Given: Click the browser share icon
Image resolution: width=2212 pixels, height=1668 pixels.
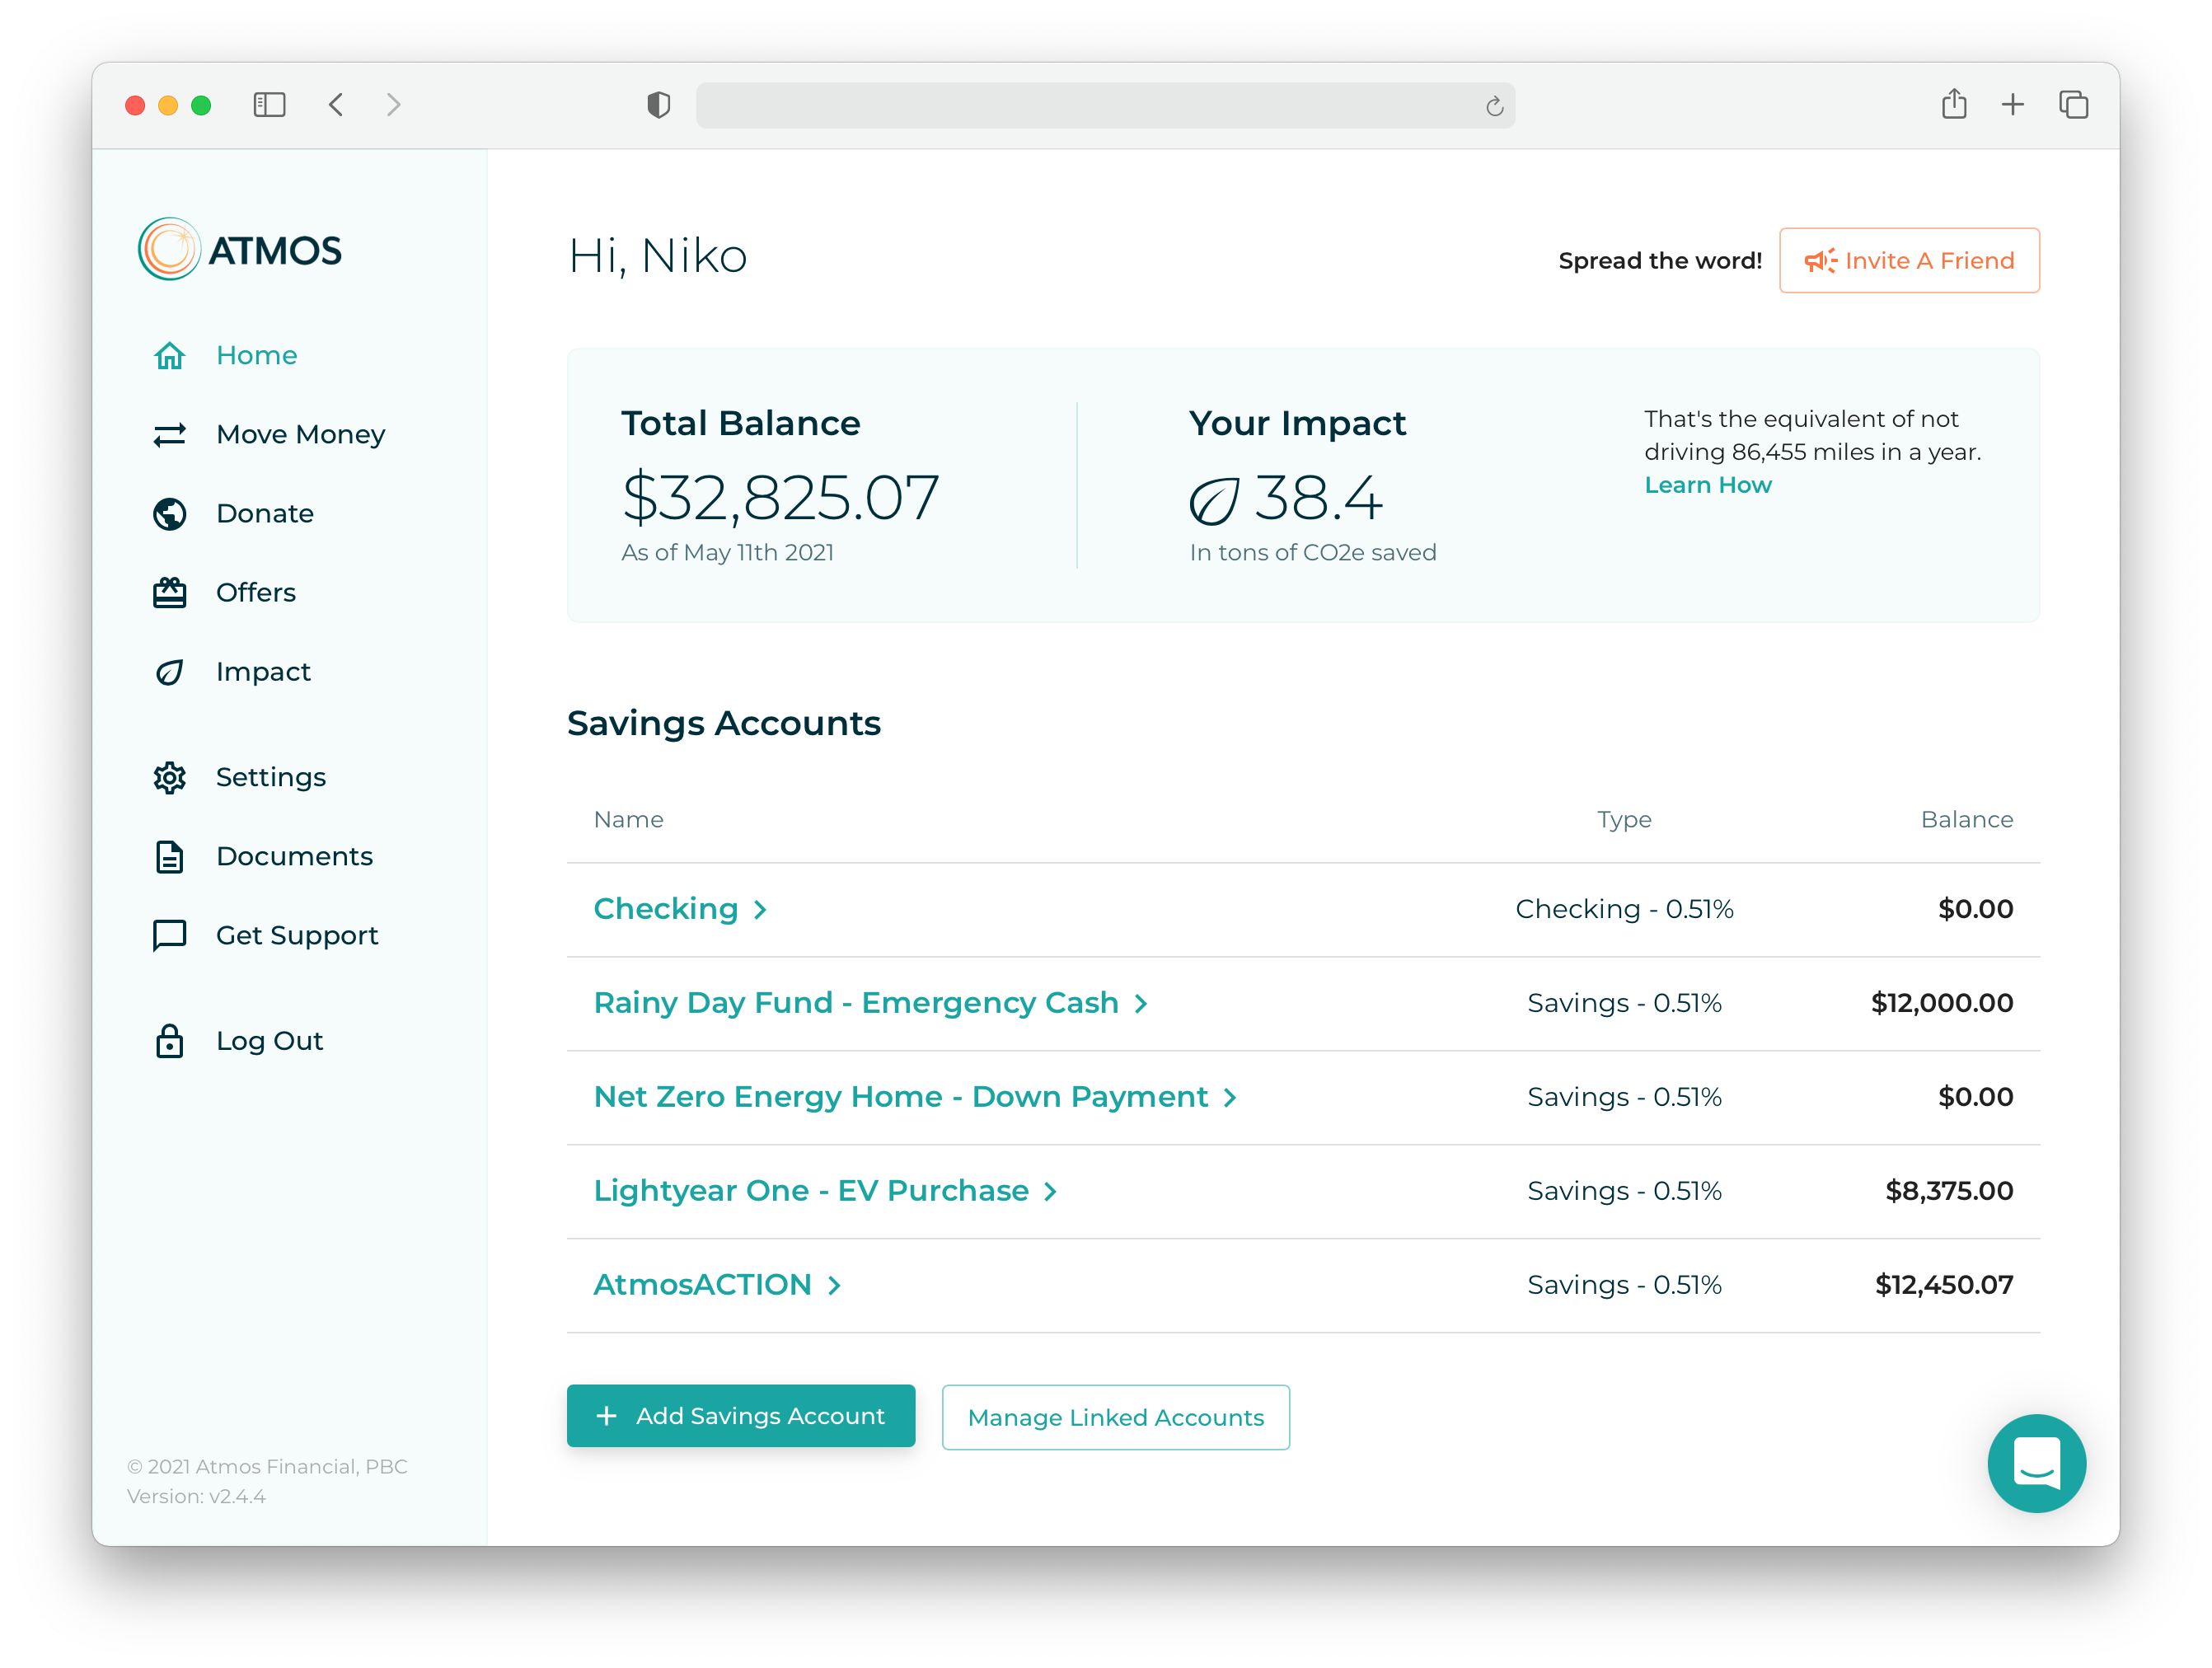Looking at the screenshot, I should pyautogui.click(x=1953, y=104).
